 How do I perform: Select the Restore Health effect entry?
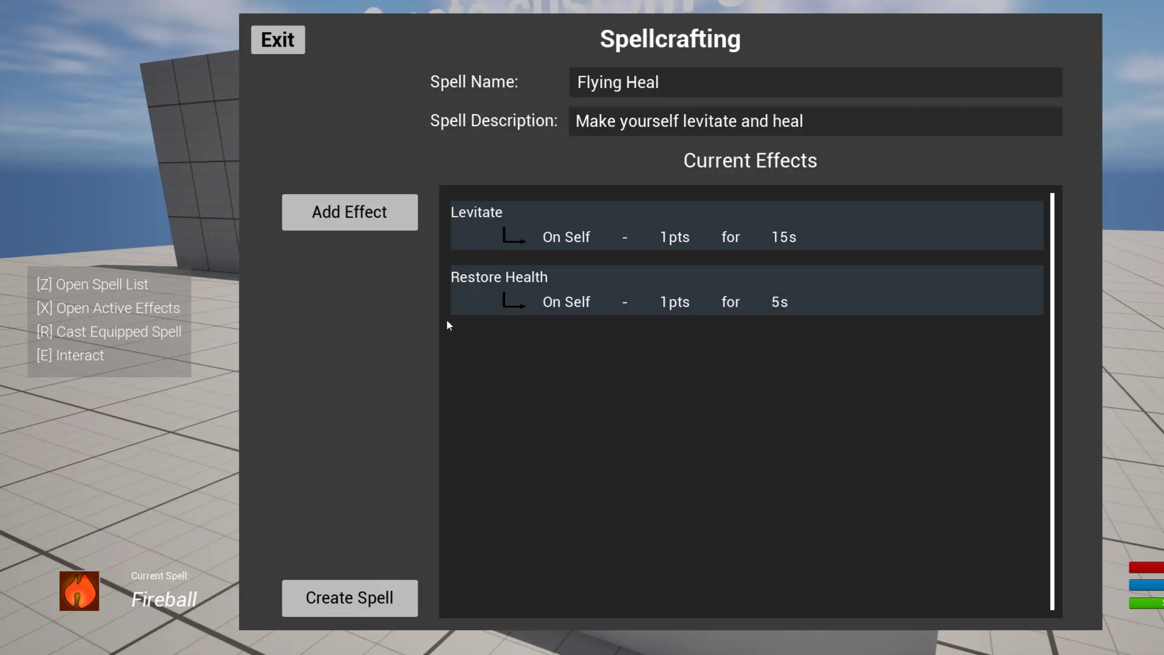click(x=746, y=290)
